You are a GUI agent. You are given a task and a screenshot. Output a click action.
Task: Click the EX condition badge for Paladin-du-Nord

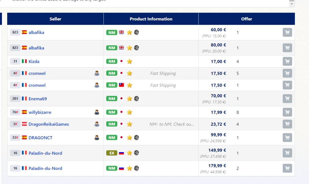coord(112,153)
